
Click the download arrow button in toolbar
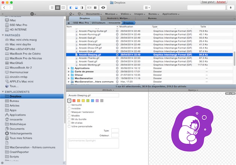click(x=231, y=7)
